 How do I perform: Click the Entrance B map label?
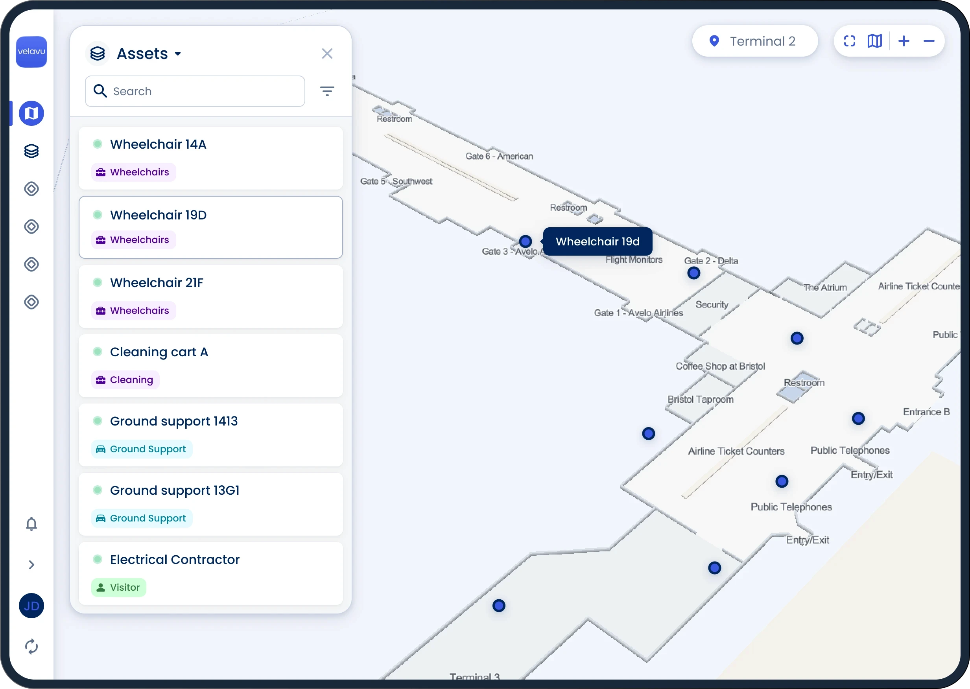click(926, 412)
